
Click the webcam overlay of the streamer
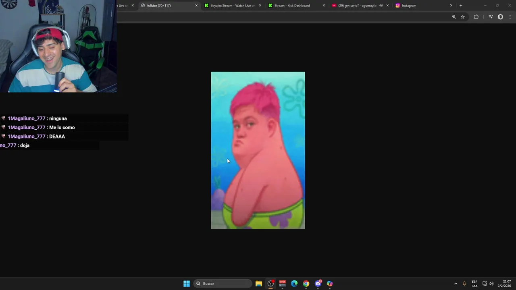58,46
